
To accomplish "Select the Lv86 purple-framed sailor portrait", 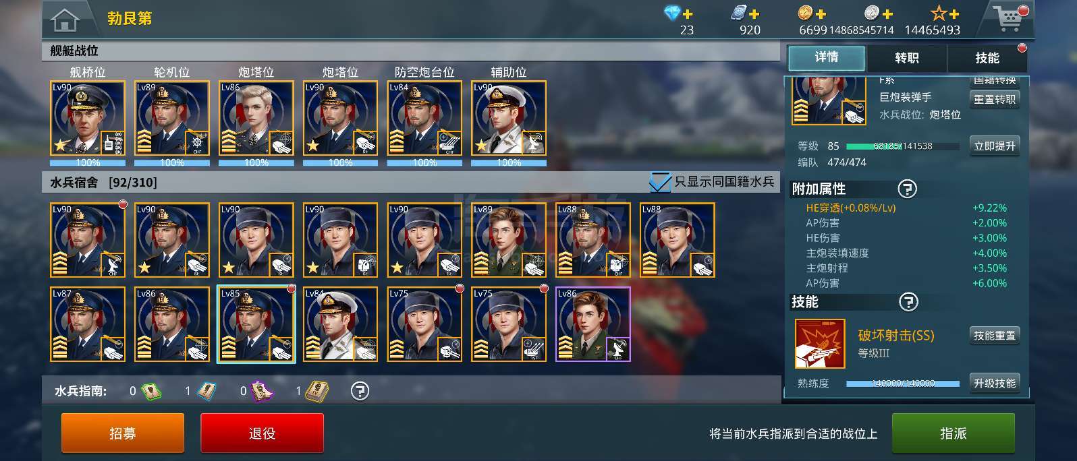I will 592,324.
